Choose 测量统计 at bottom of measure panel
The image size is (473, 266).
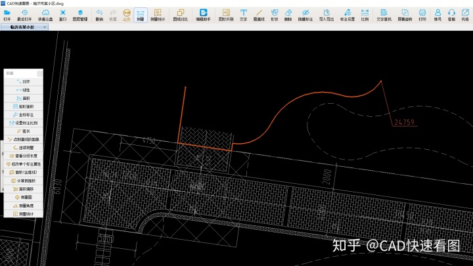[24, 214]
